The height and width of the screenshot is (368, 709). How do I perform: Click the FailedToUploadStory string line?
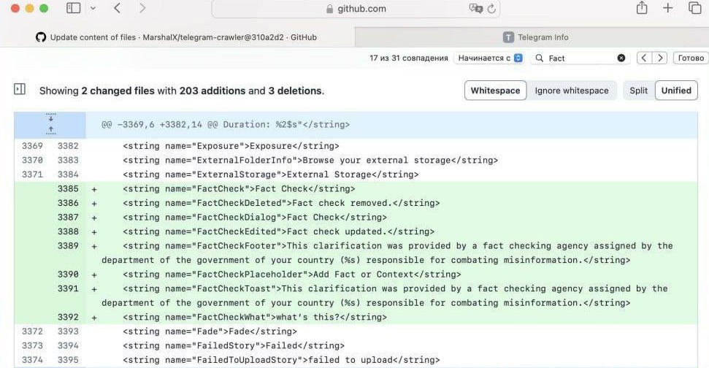[x=281, y=360]
